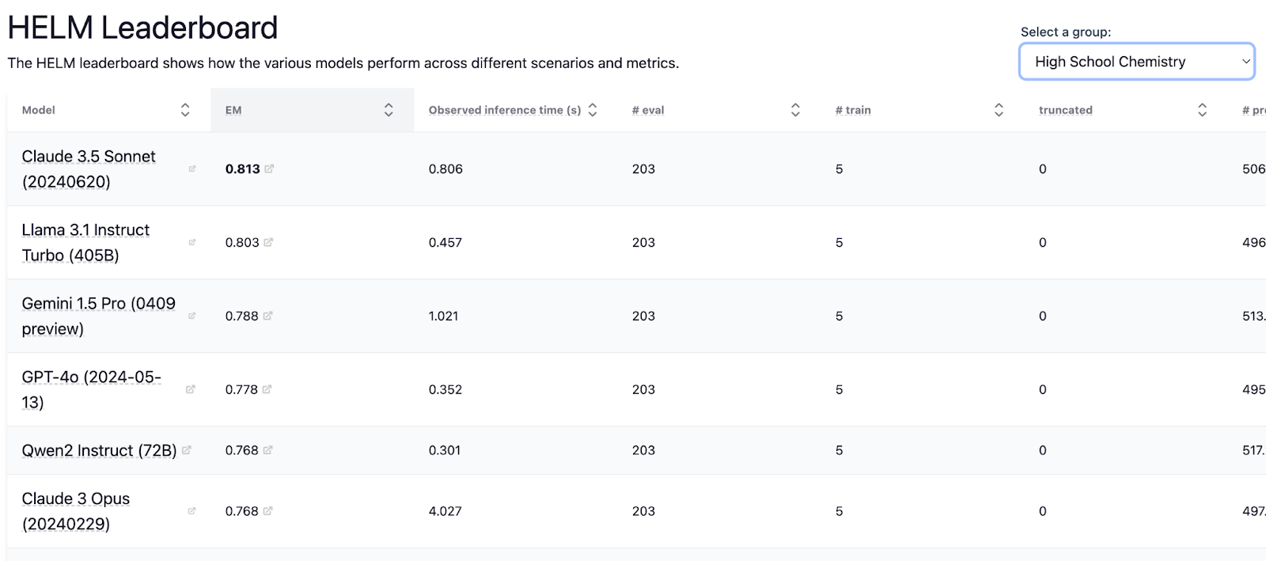Open the Claude 3 Opus (20240229) model link

point(76,512)
